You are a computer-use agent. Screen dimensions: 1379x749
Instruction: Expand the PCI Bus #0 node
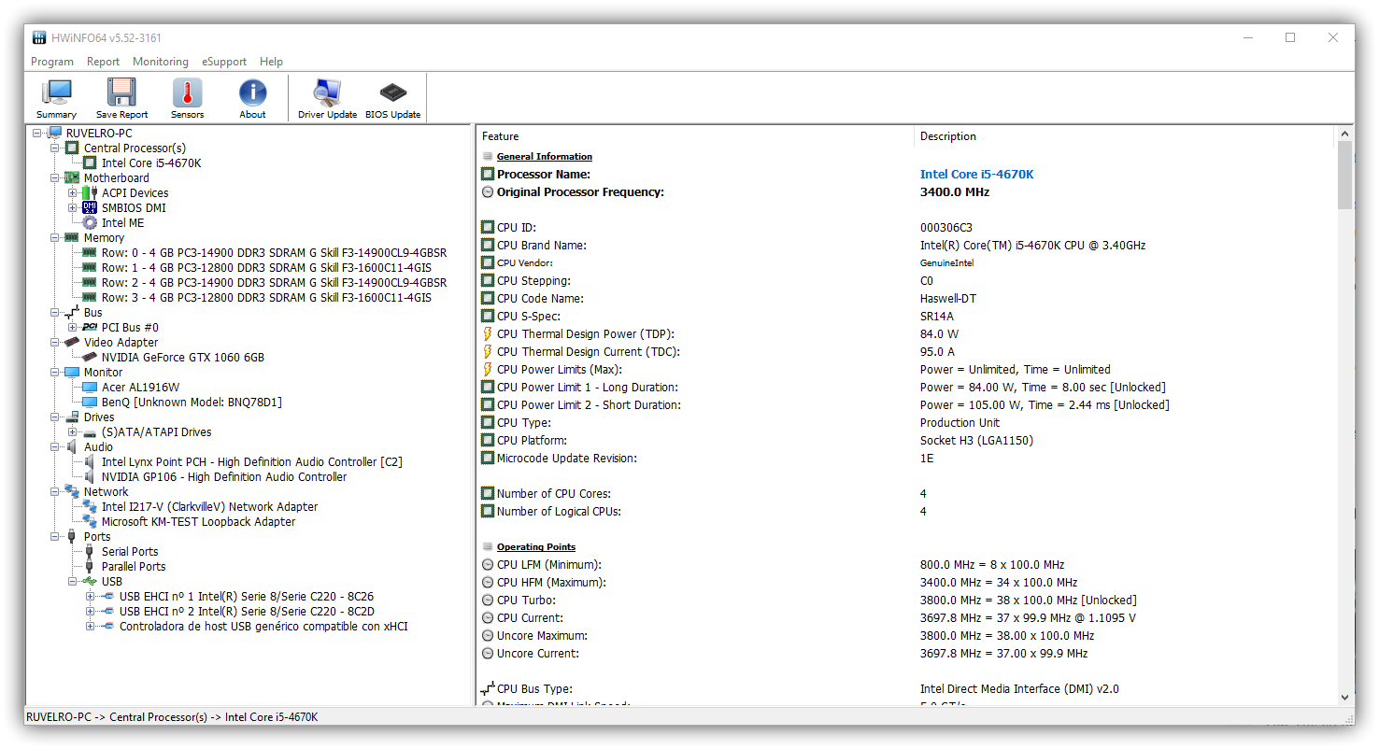pos(73,328)
